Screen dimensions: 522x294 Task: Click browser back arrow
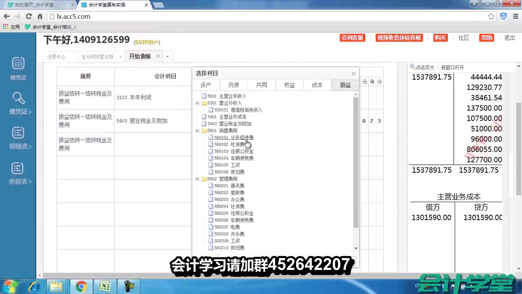[7, 16]
